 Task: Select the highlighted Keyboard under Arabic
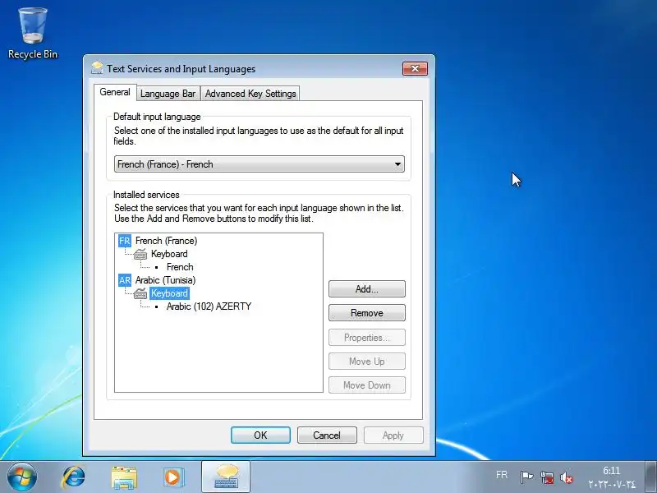(x=169, y=293)
